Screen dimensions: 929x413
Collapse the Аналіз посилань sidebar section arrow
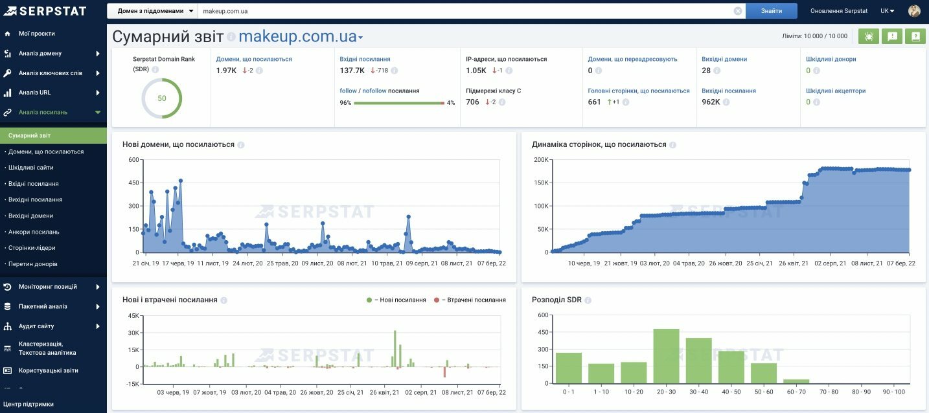[x=98, y=113]
